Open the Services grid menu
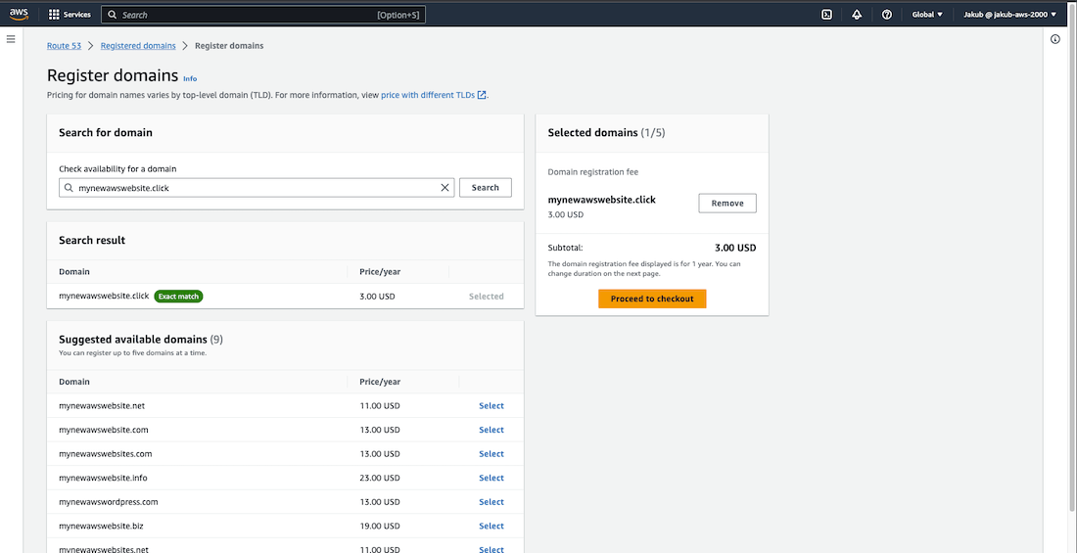 point(70,15)
